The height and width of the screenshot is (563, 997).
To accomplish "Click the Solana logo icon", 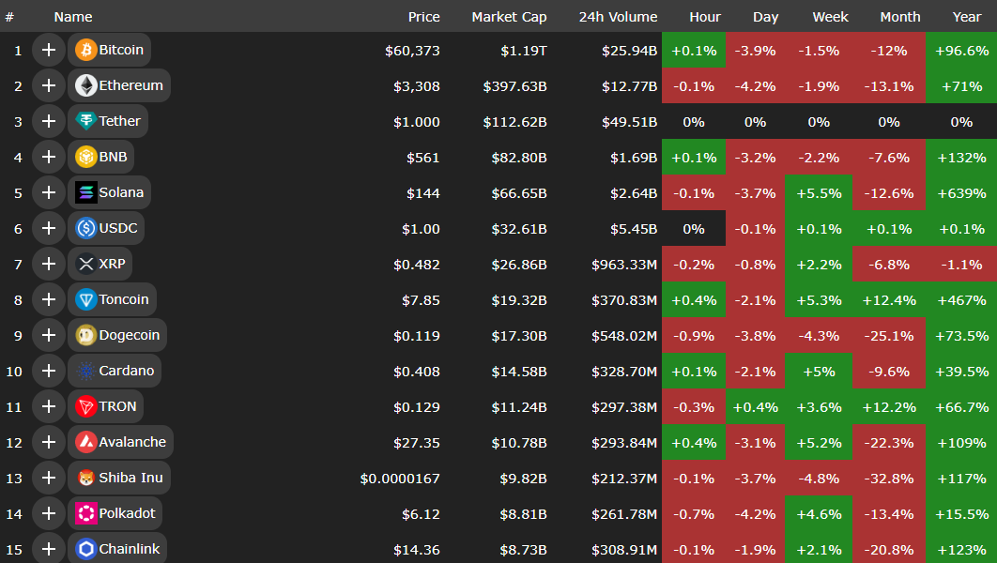I will (x=86, y=192).
